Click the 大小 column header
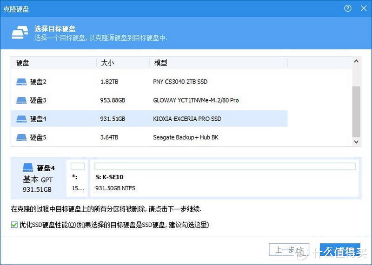The width and height of the screenshot is (372, 265). click(123, 63)
